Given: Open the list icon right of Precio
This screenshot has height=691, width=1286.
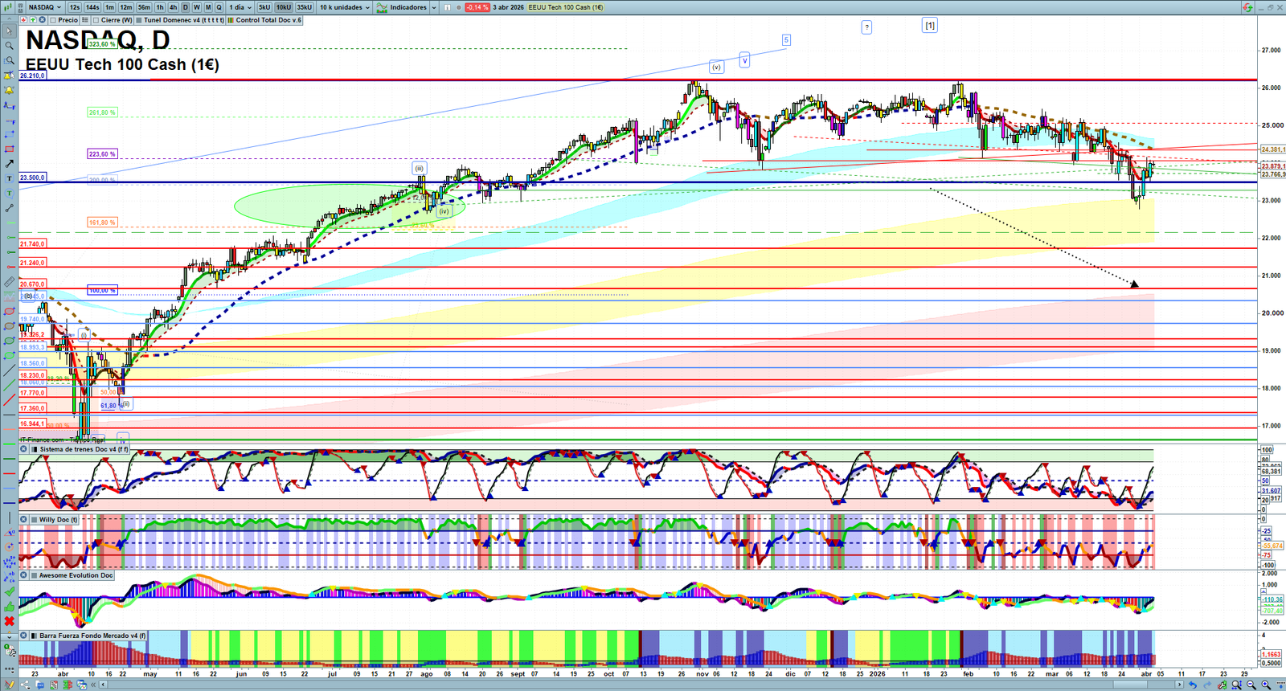Looking at the screenshot, I should [85, 20].
